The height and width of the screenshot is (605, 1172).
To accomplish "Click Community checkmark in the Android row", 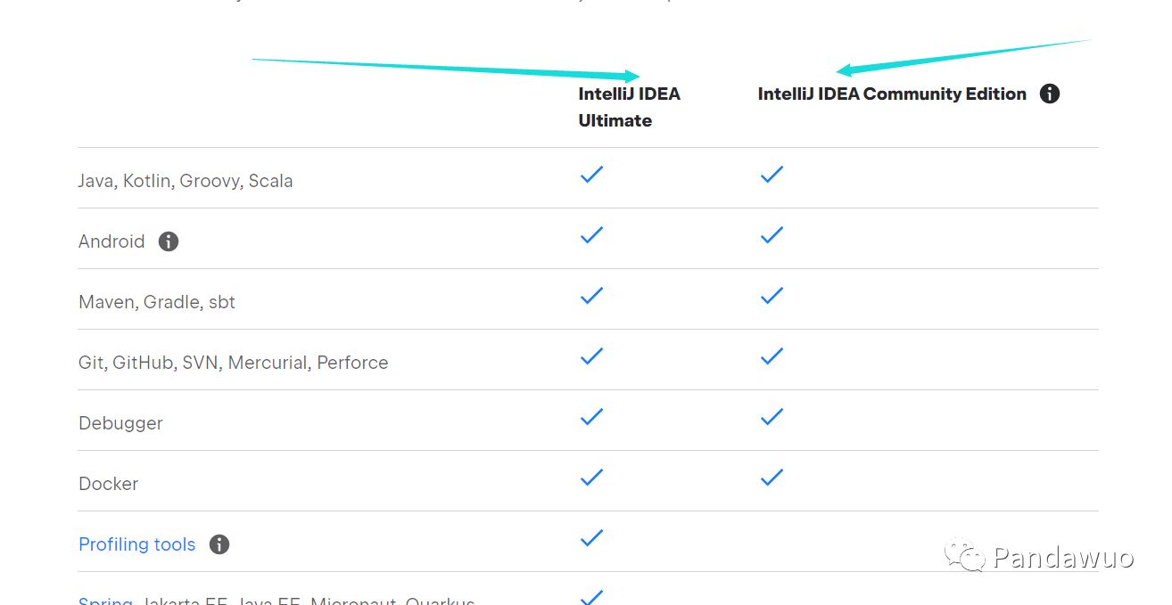I will click(x=772, y=235).
